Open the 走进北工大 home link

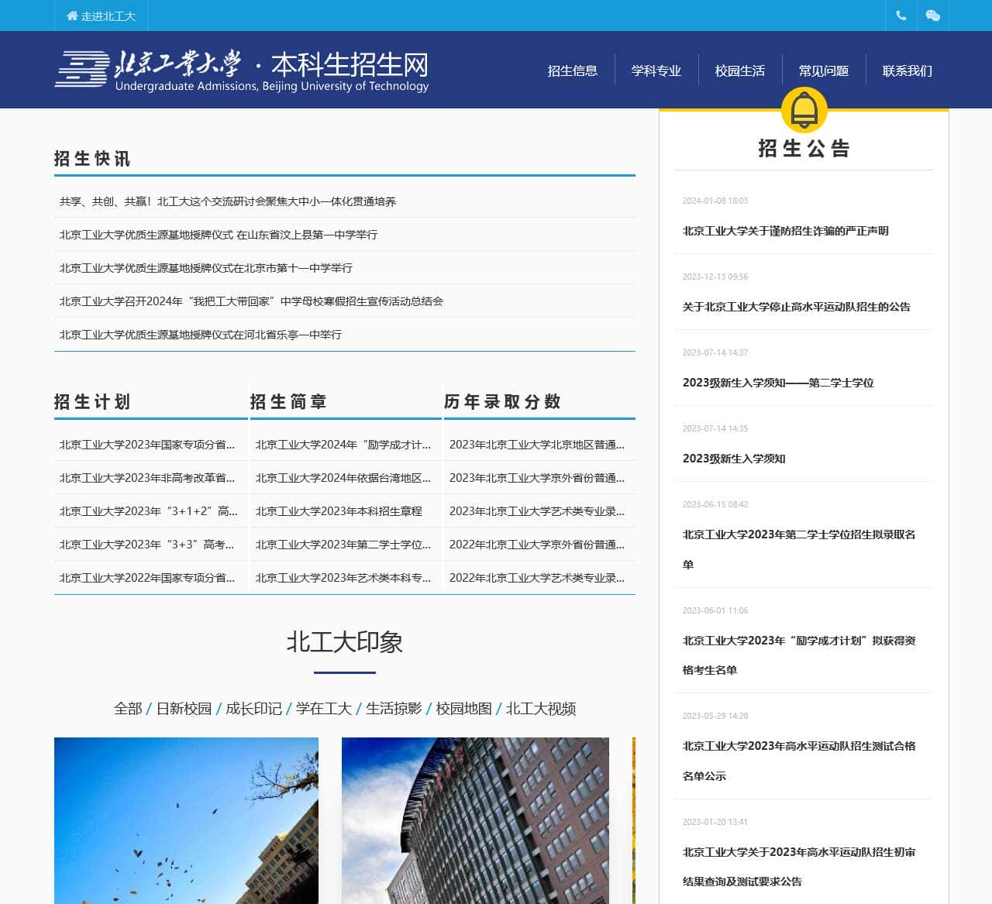coord(101,15)
